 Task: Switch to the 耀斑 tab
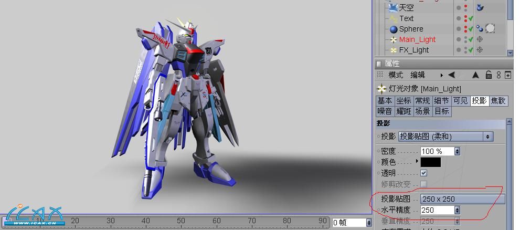pos(404,111)
